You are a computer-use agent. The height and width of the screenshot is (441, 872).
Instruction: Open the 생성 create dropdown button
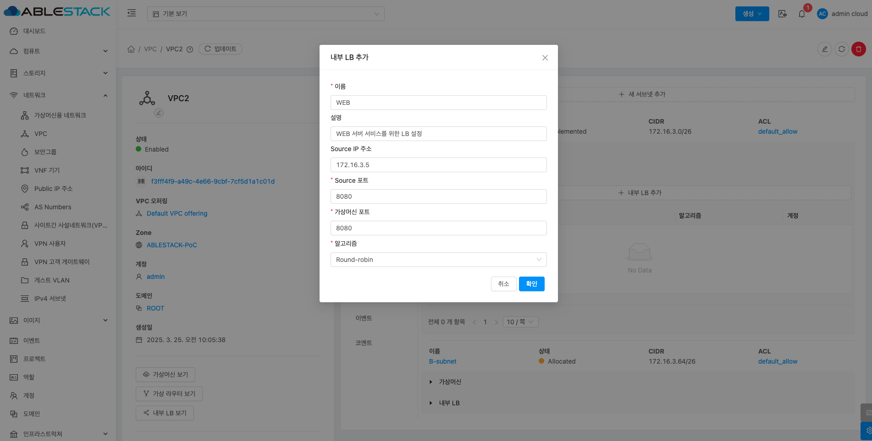[752, 14]
